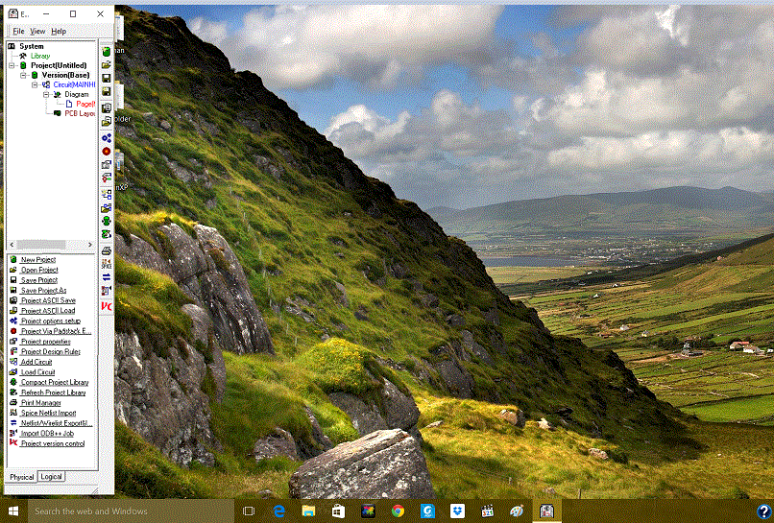Open Task View on the taskbar
Image resolution: width=774 pixels, height=523 pixels.
click(x=249, y=511)
